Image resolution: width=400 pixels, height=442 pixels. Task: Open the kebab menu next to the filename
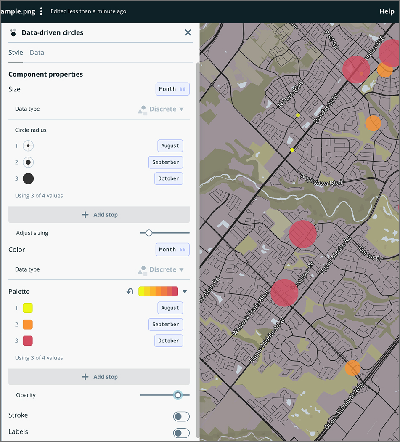click(x=41, y=11)
